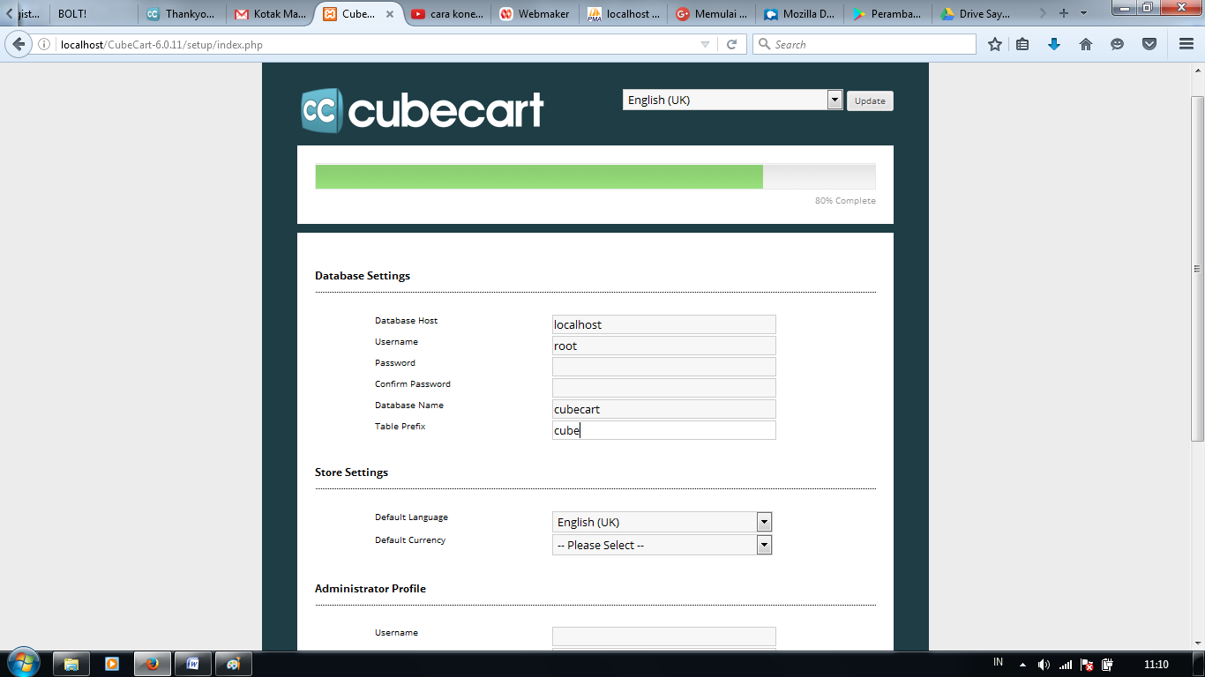Click the Firefox Home icon
The height and width of the screenshot is (677, 1205).
1084,43
